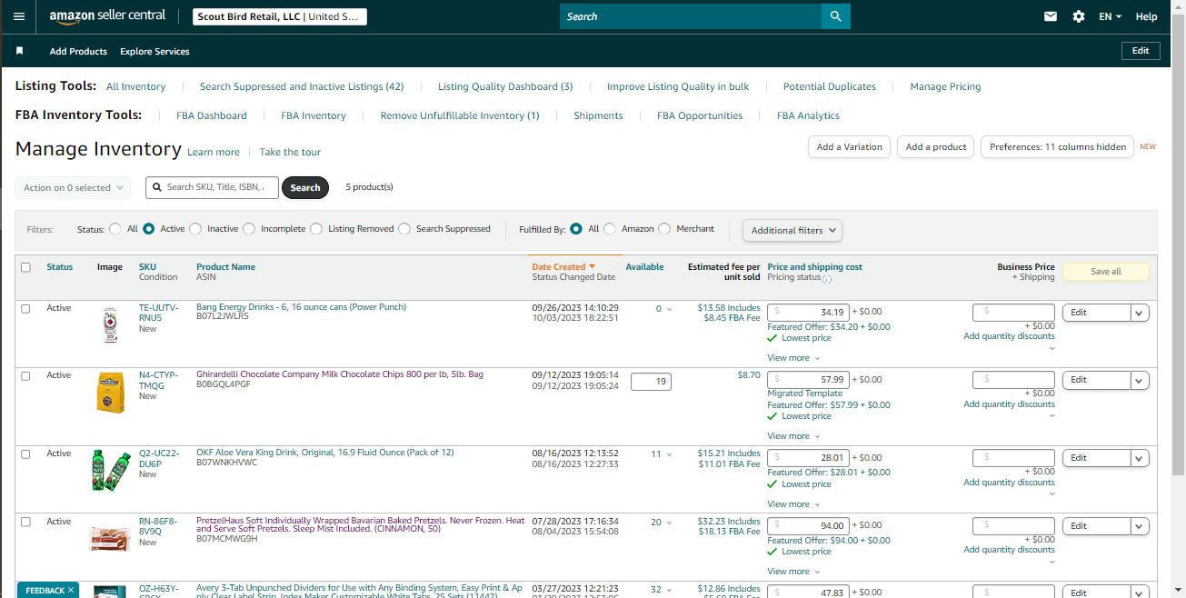Open OKF Aloe Vera drink thumbnail
Image resolution: width=1186 pixels, height=598 pixels.
[110, 471]
